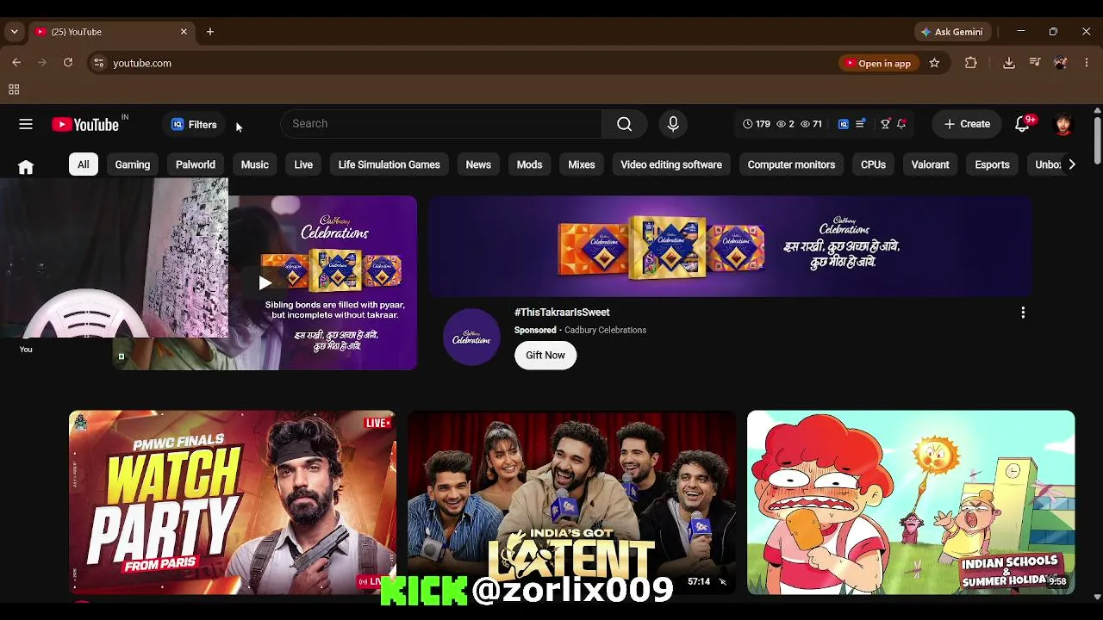Viewport: 1103px width, 620px height.
Task: Click the Home icon in the sidebar
Action: (x=26, y=167)
